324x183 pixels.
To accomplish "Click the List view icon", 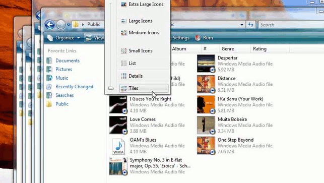I will click(x=124, y=64).
